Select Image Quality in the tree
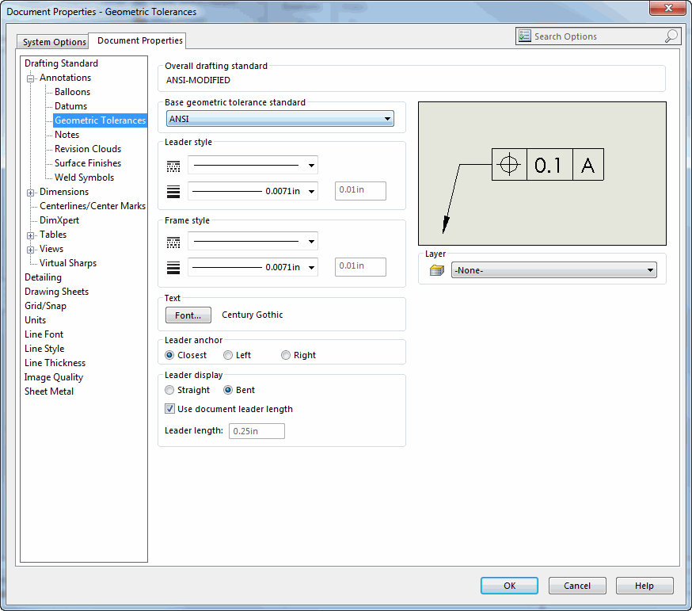 coord(54,377)
